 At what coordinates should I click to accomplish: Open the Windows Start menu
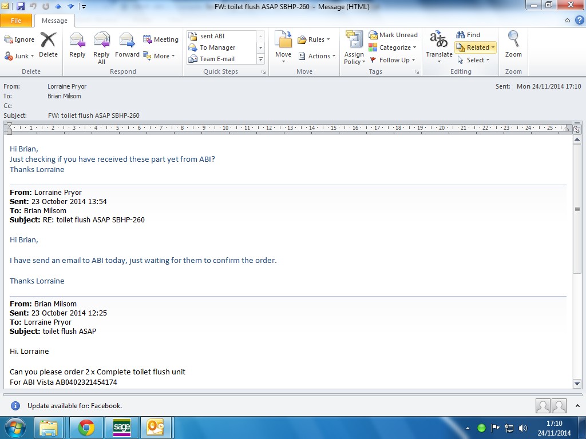15,428
